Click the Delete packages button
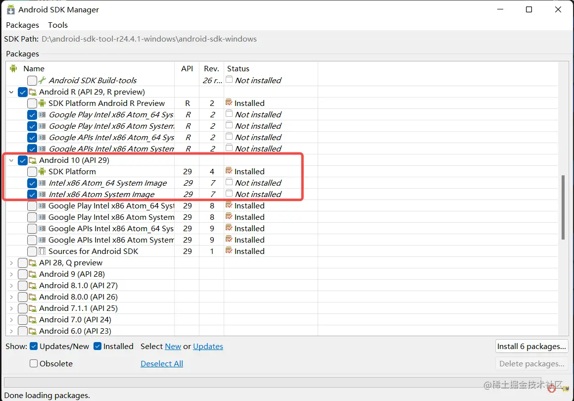This screenshot has width=574, height=401. point(531,363)
